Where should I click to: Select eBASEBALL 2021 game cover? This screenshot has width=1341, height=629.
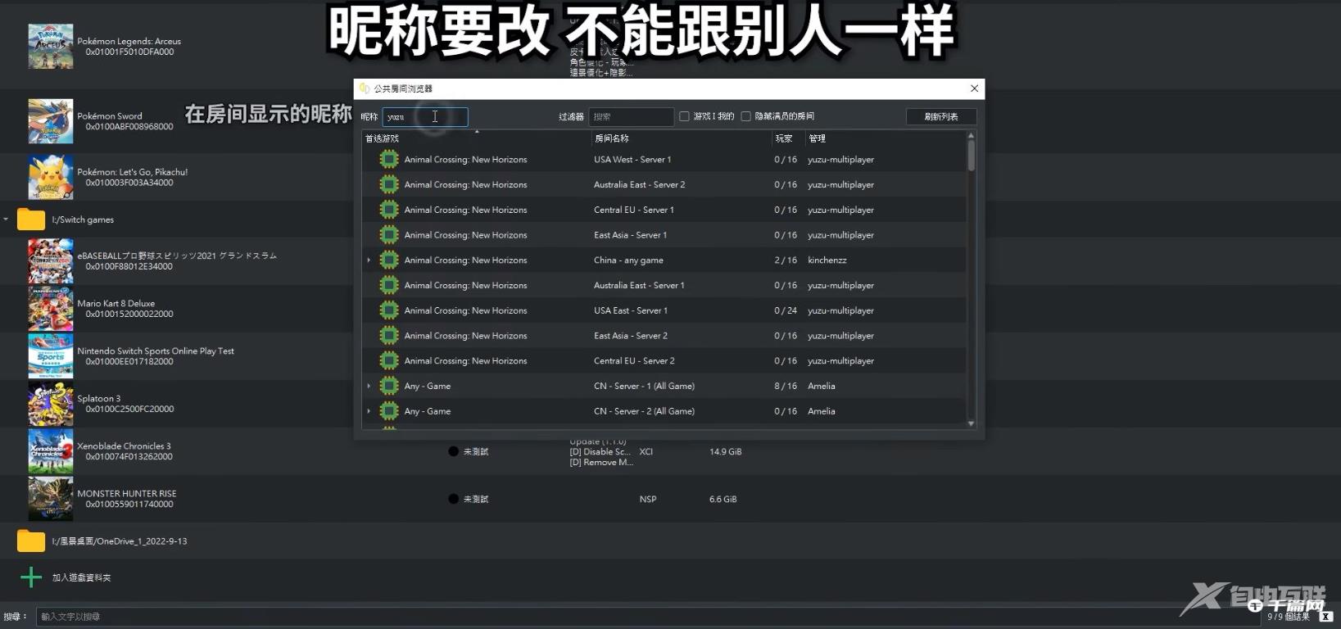[51, 261]
